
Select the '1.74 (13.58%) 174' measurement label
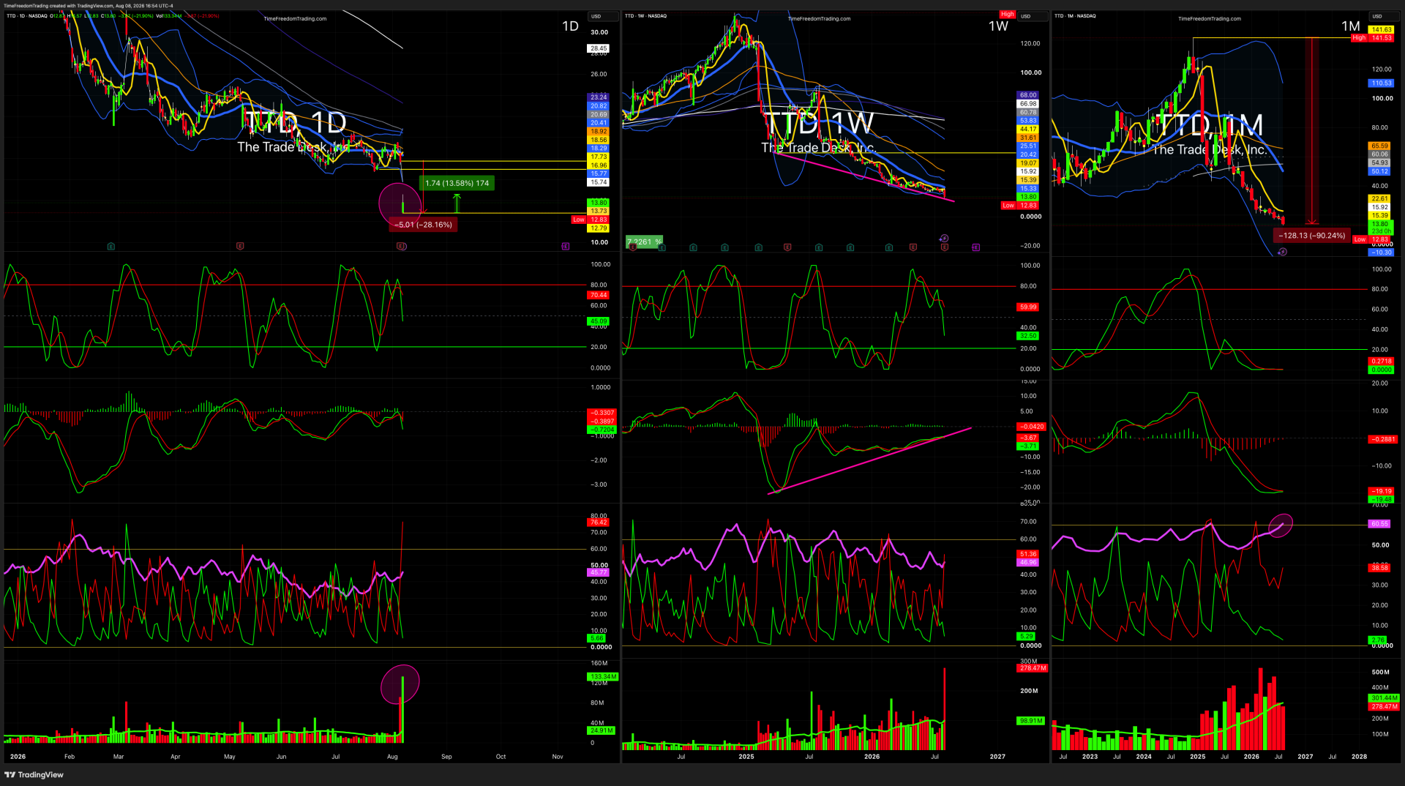(457, 183)
